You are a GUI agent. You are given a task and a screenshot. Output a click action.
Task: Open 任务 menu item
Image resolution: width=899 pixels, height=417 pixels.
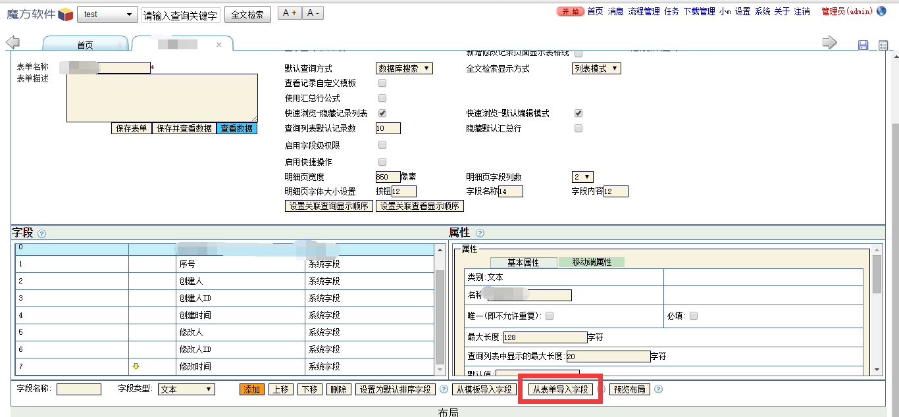tap(672, 12)
